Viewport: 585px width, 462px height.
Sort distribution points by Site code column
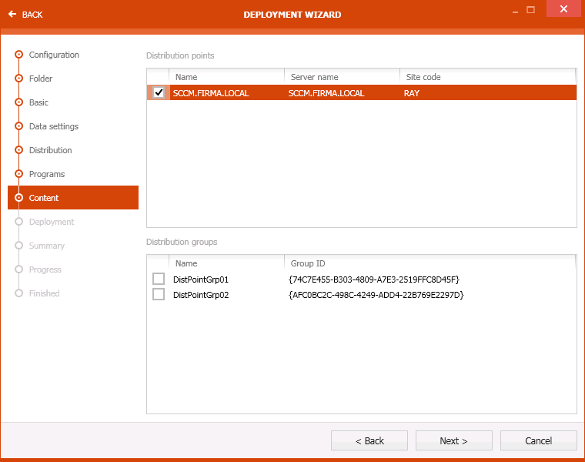coord(487,77)
